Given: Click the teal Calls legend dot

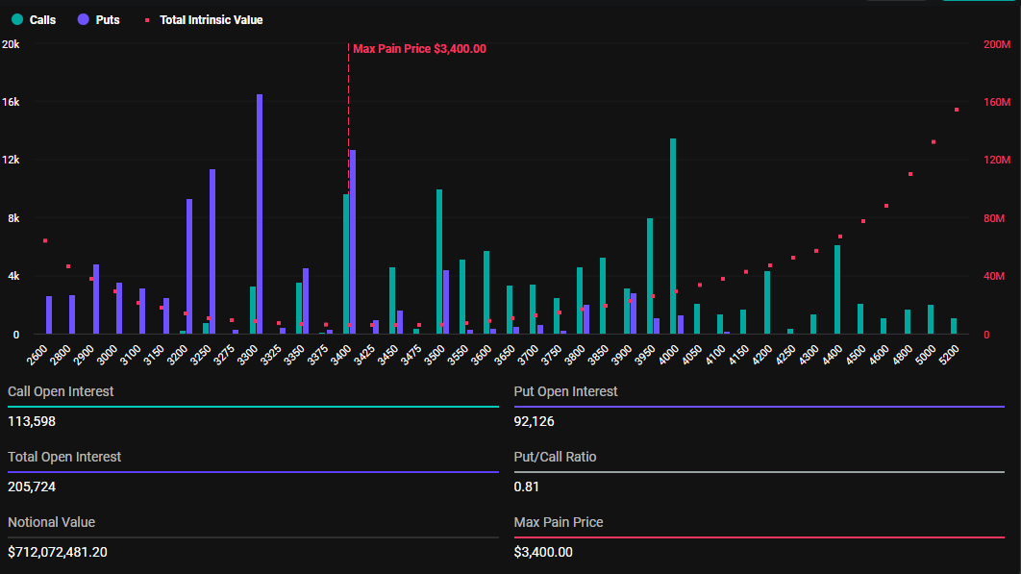Looking at the screenshot, I should (x=17, y=19).
